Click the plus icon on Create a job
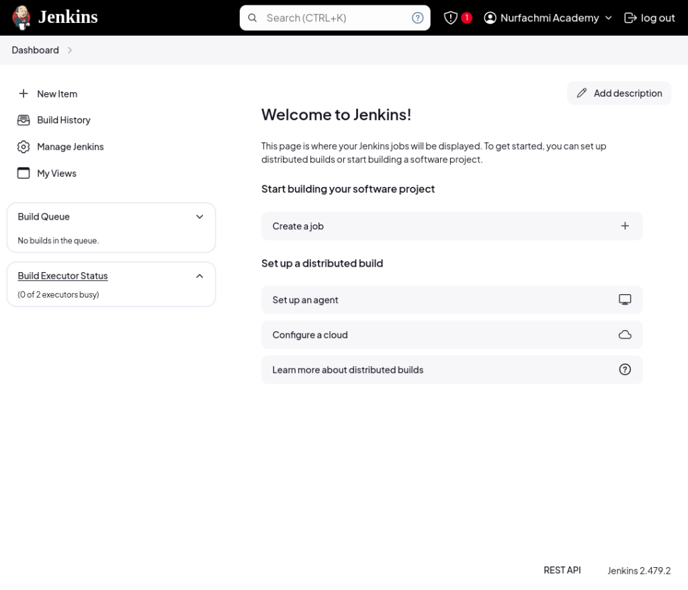688x590 pixels. (x=625, y=226)
